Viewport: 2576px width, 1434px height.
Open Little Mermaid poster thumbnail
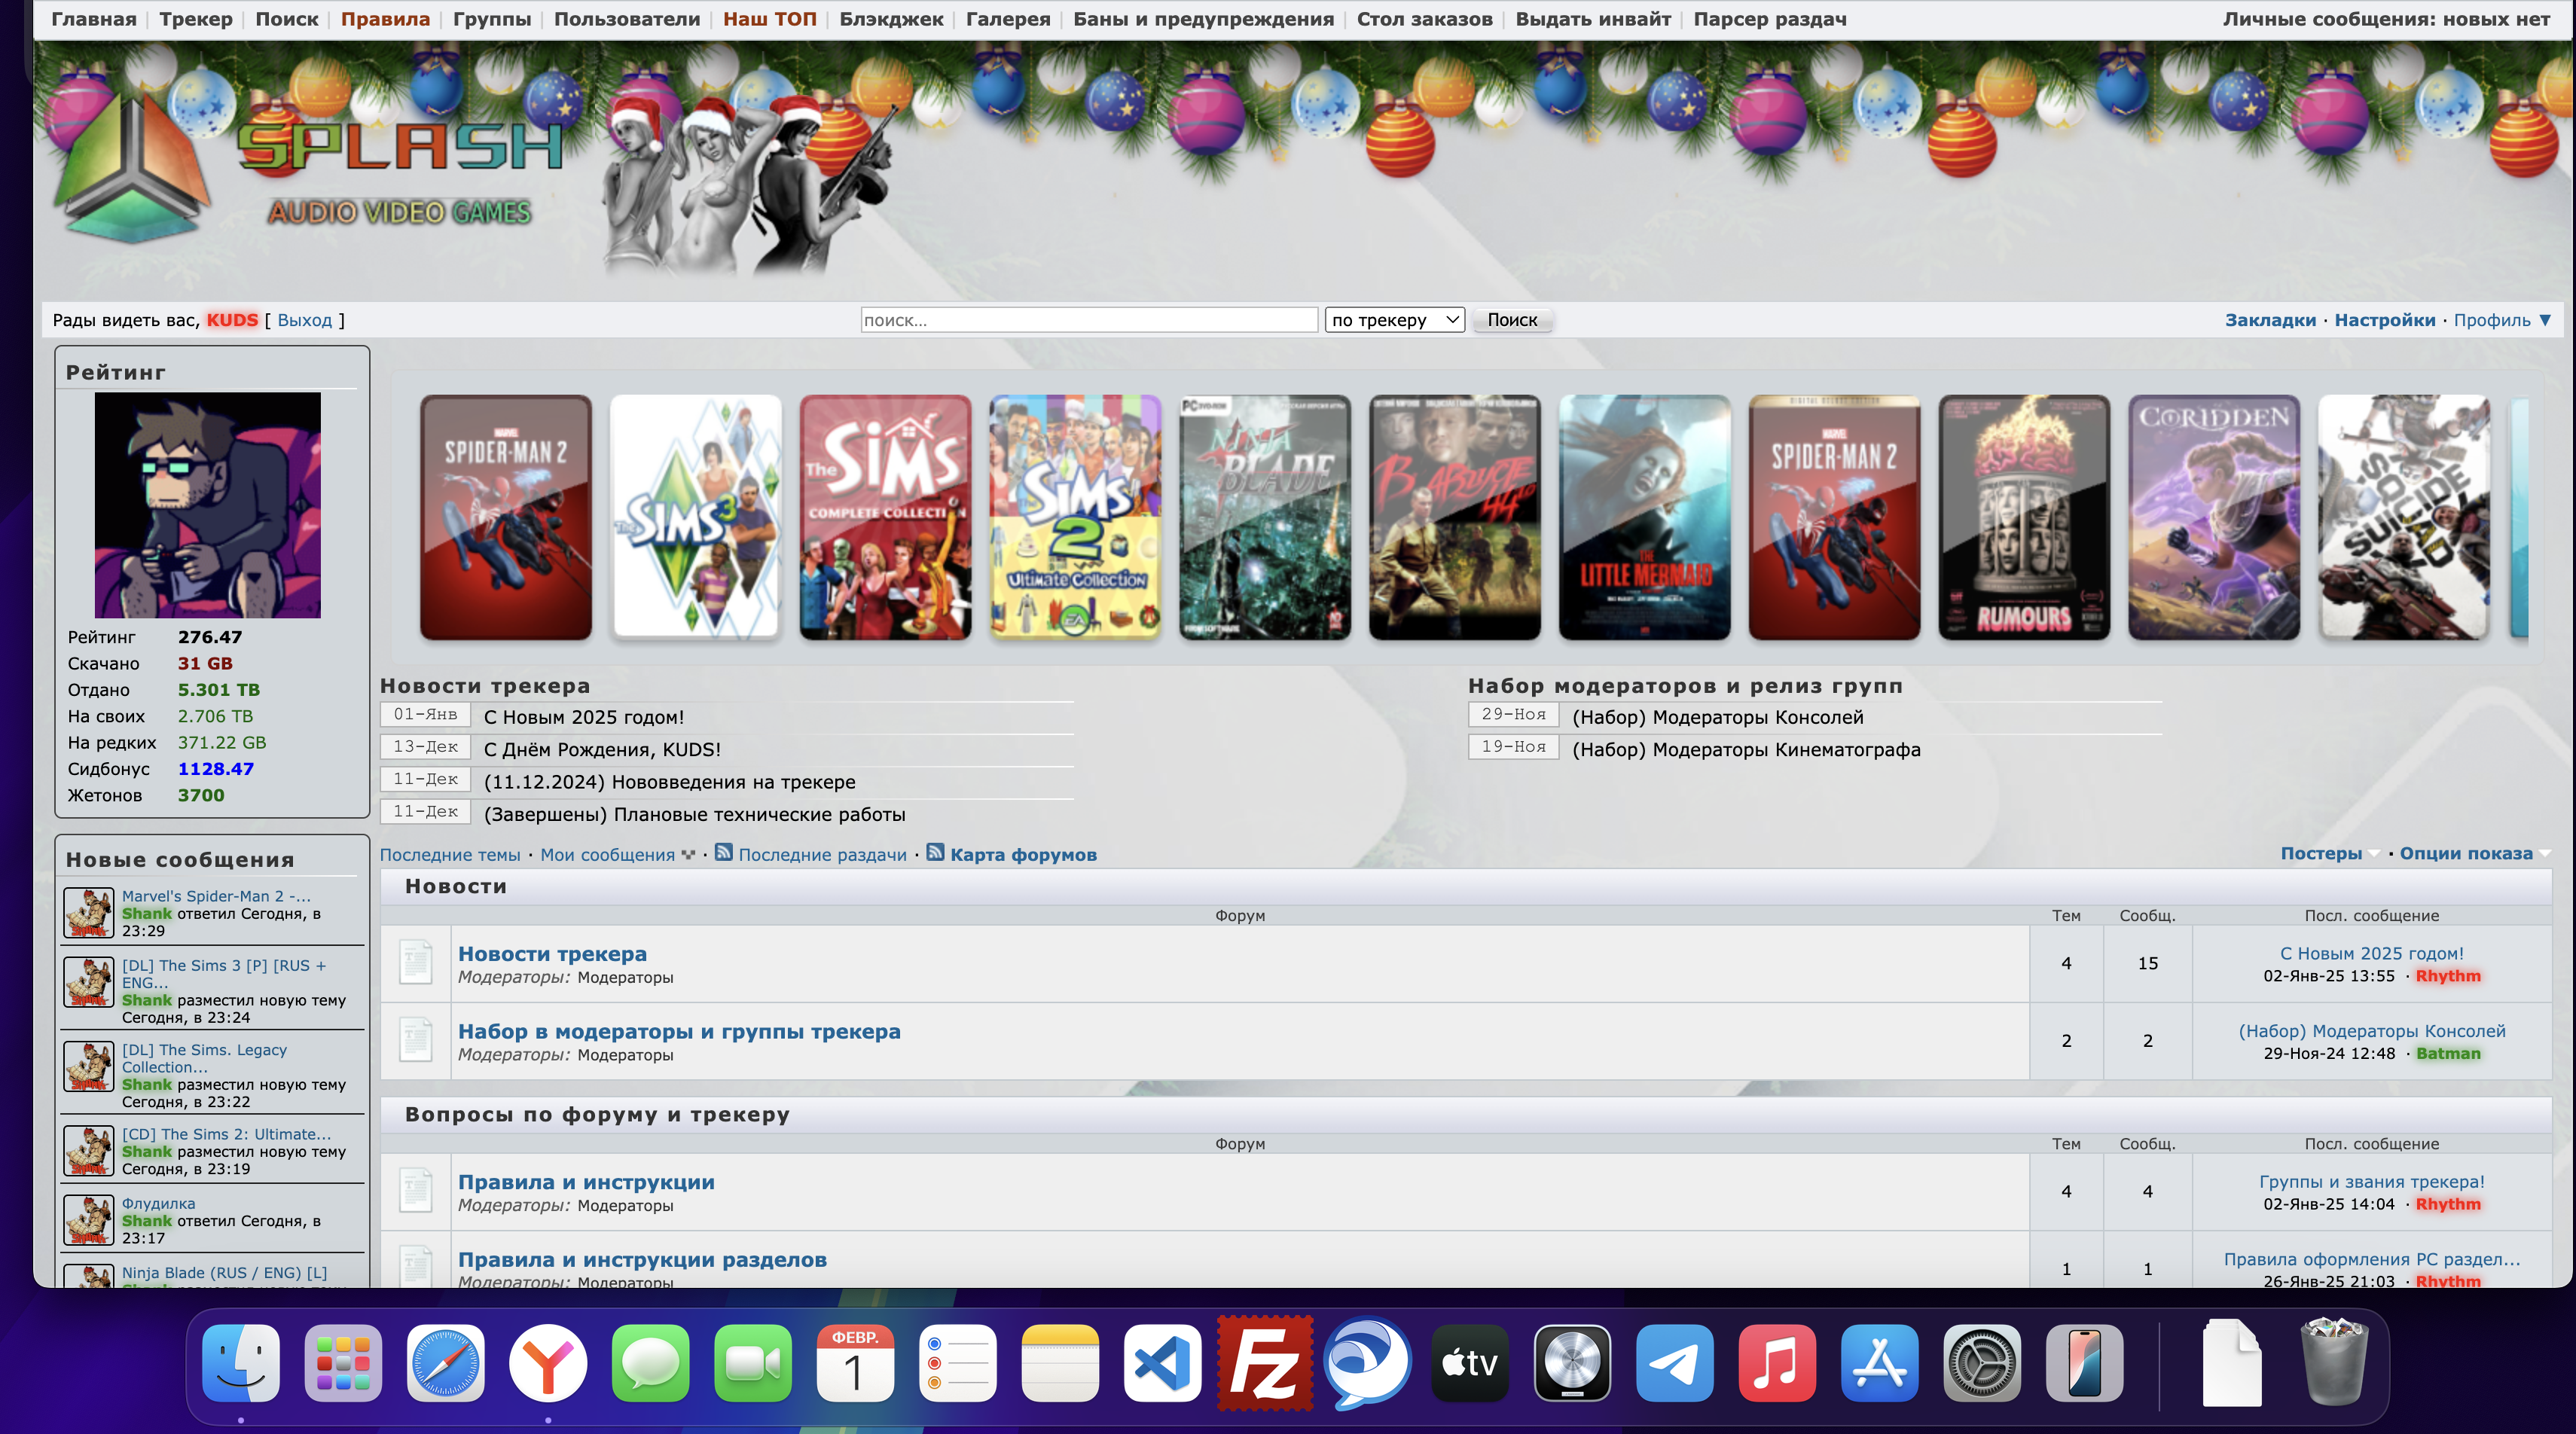1644,517
